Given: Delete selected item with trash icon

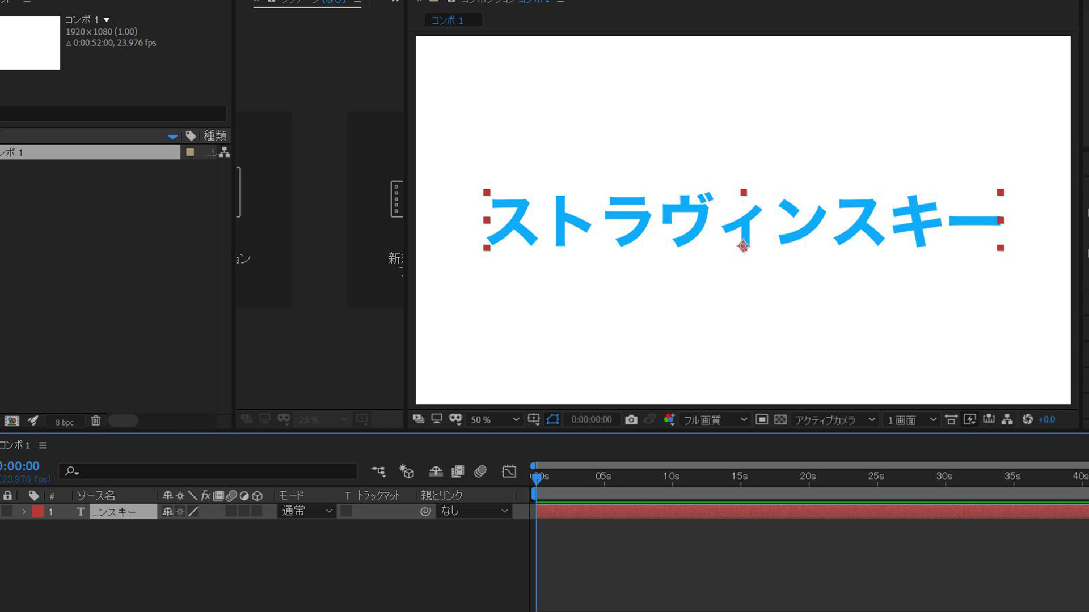Looking at the screenshot, I should [96, 420].
